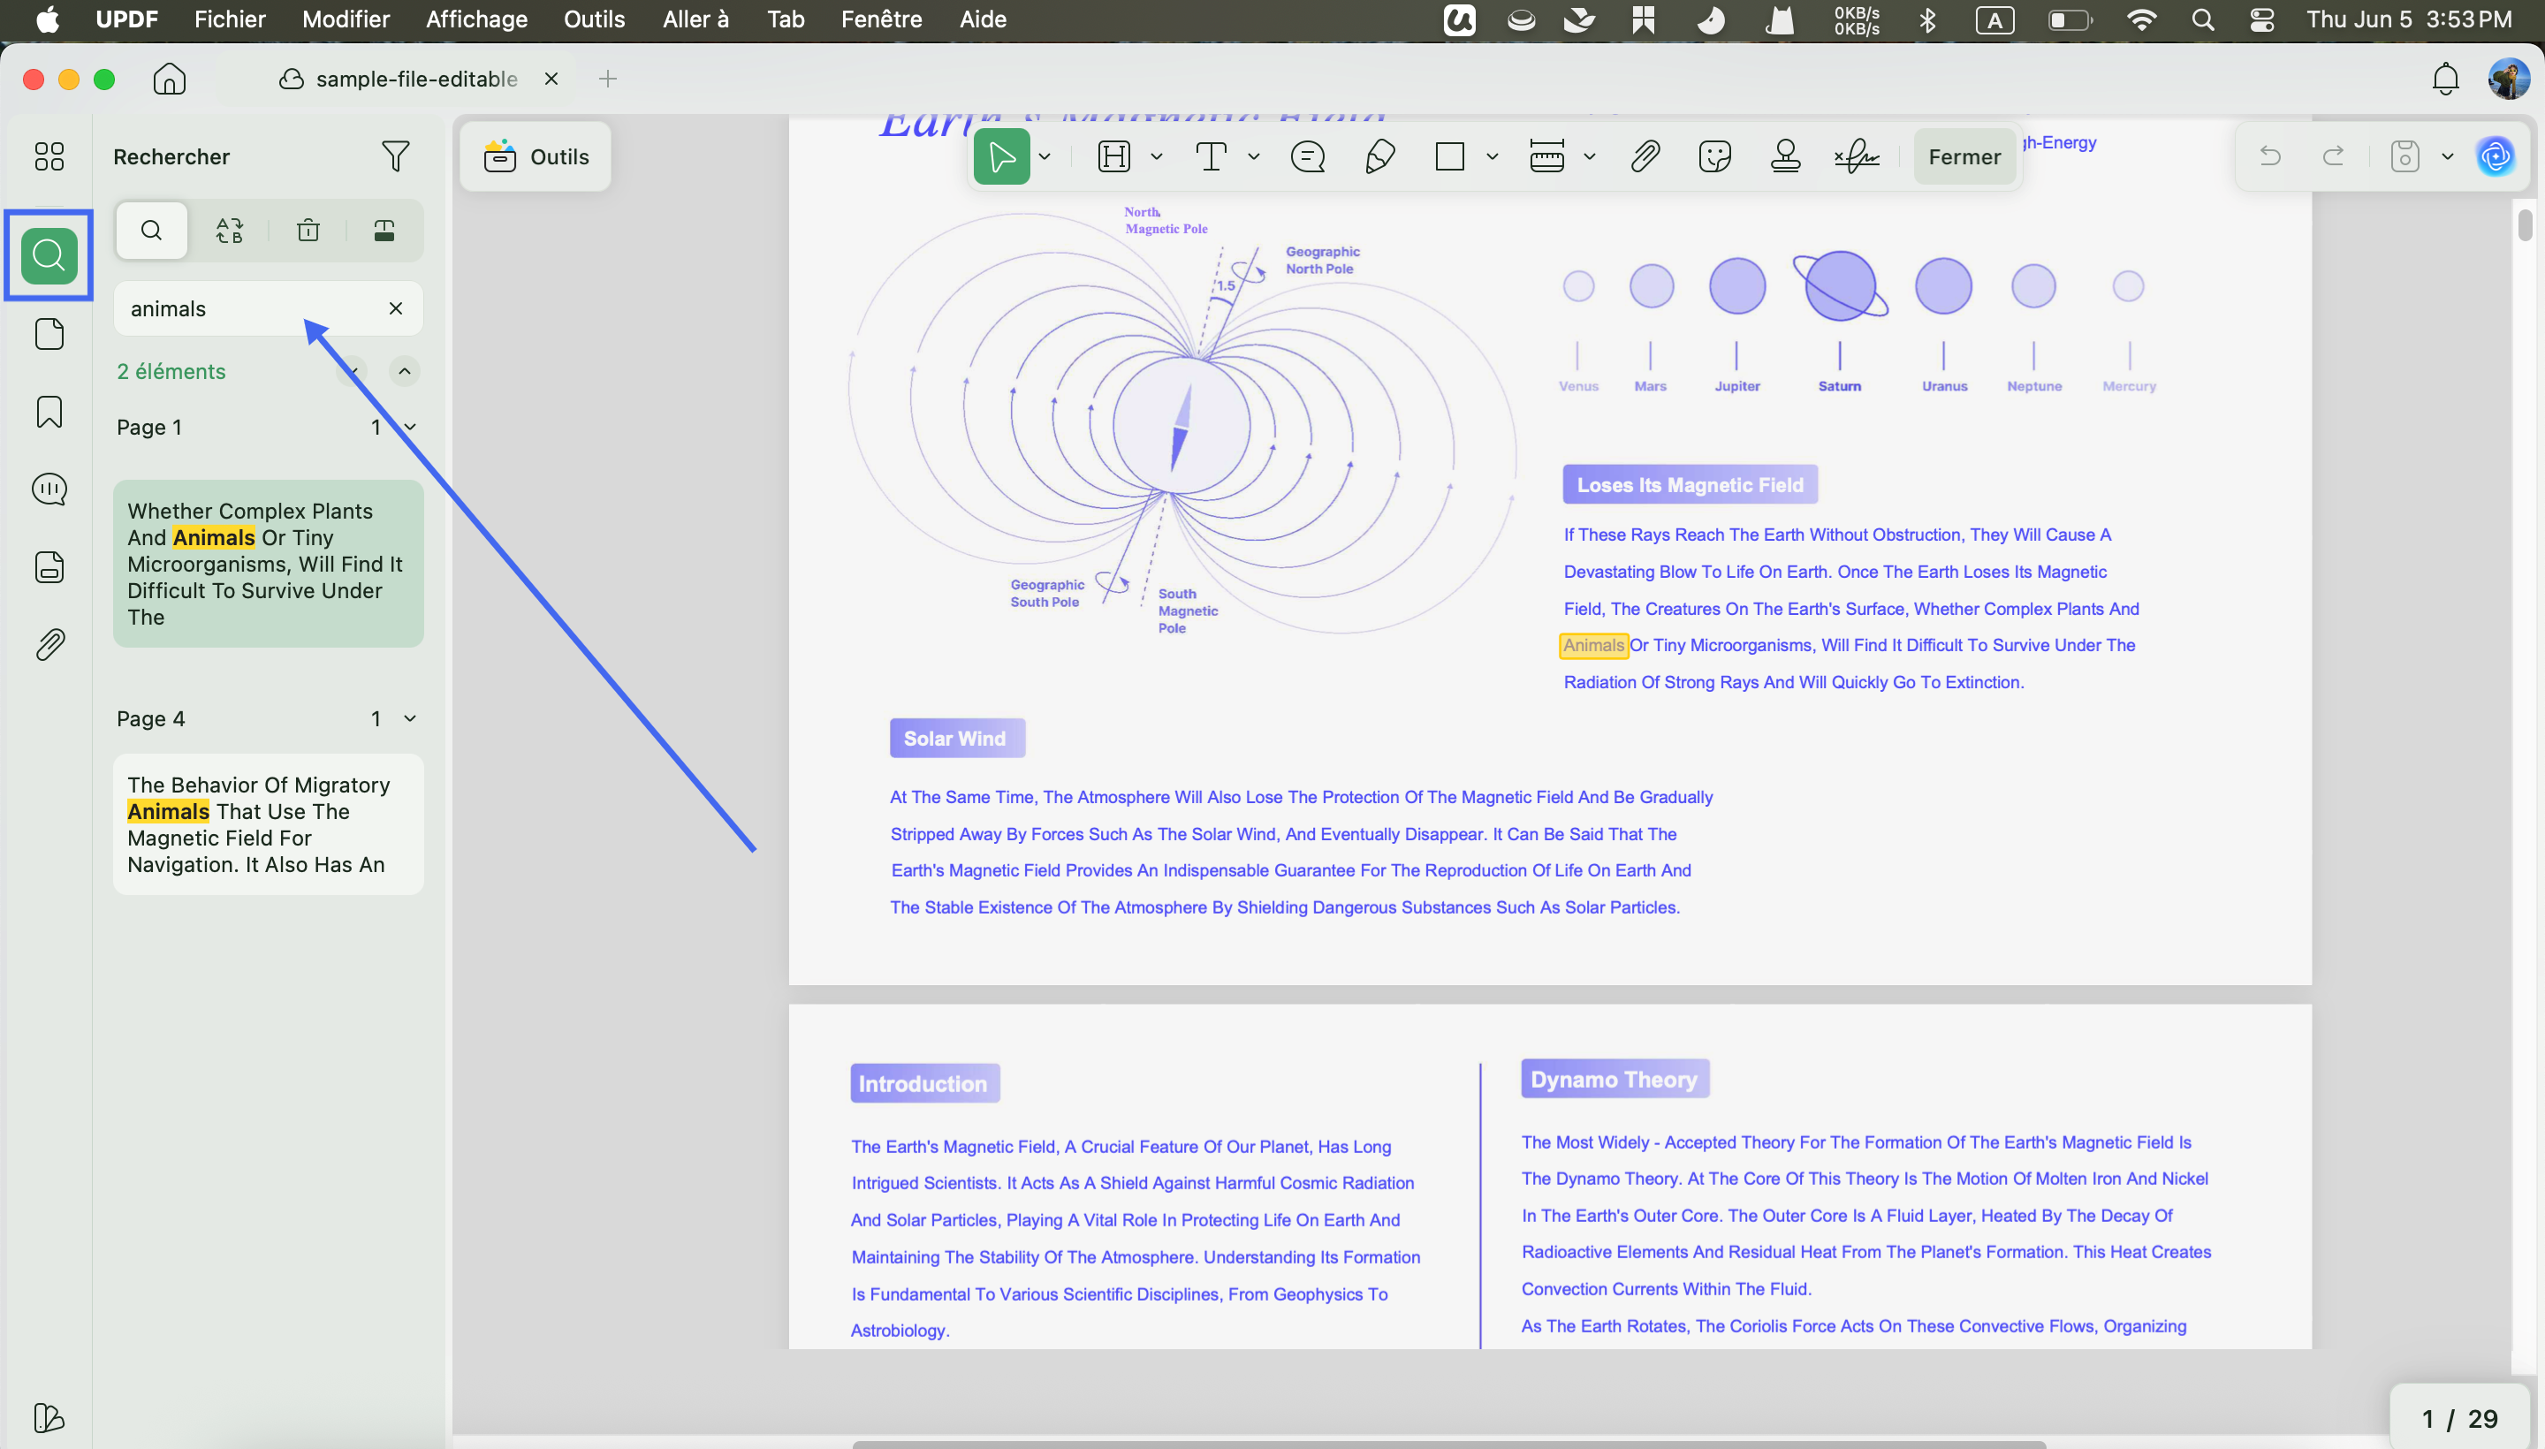The width and height of the screenshot is (2545, 1449).
Task: Click the redact trash icon in search panel
Action: (308, 231)
